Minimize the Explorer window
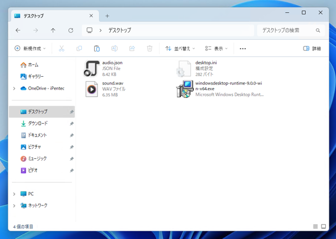 click(x=287, y=13)
